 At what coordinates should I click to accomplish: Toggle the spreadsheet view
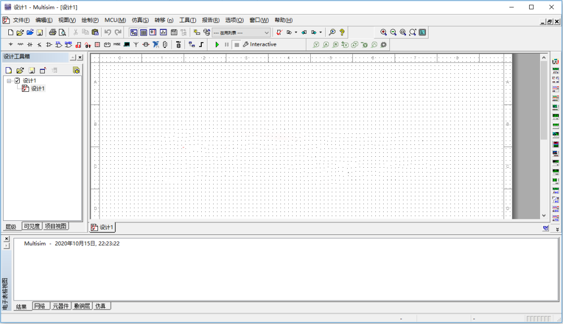pyautogui.click(x=143, y=32)
